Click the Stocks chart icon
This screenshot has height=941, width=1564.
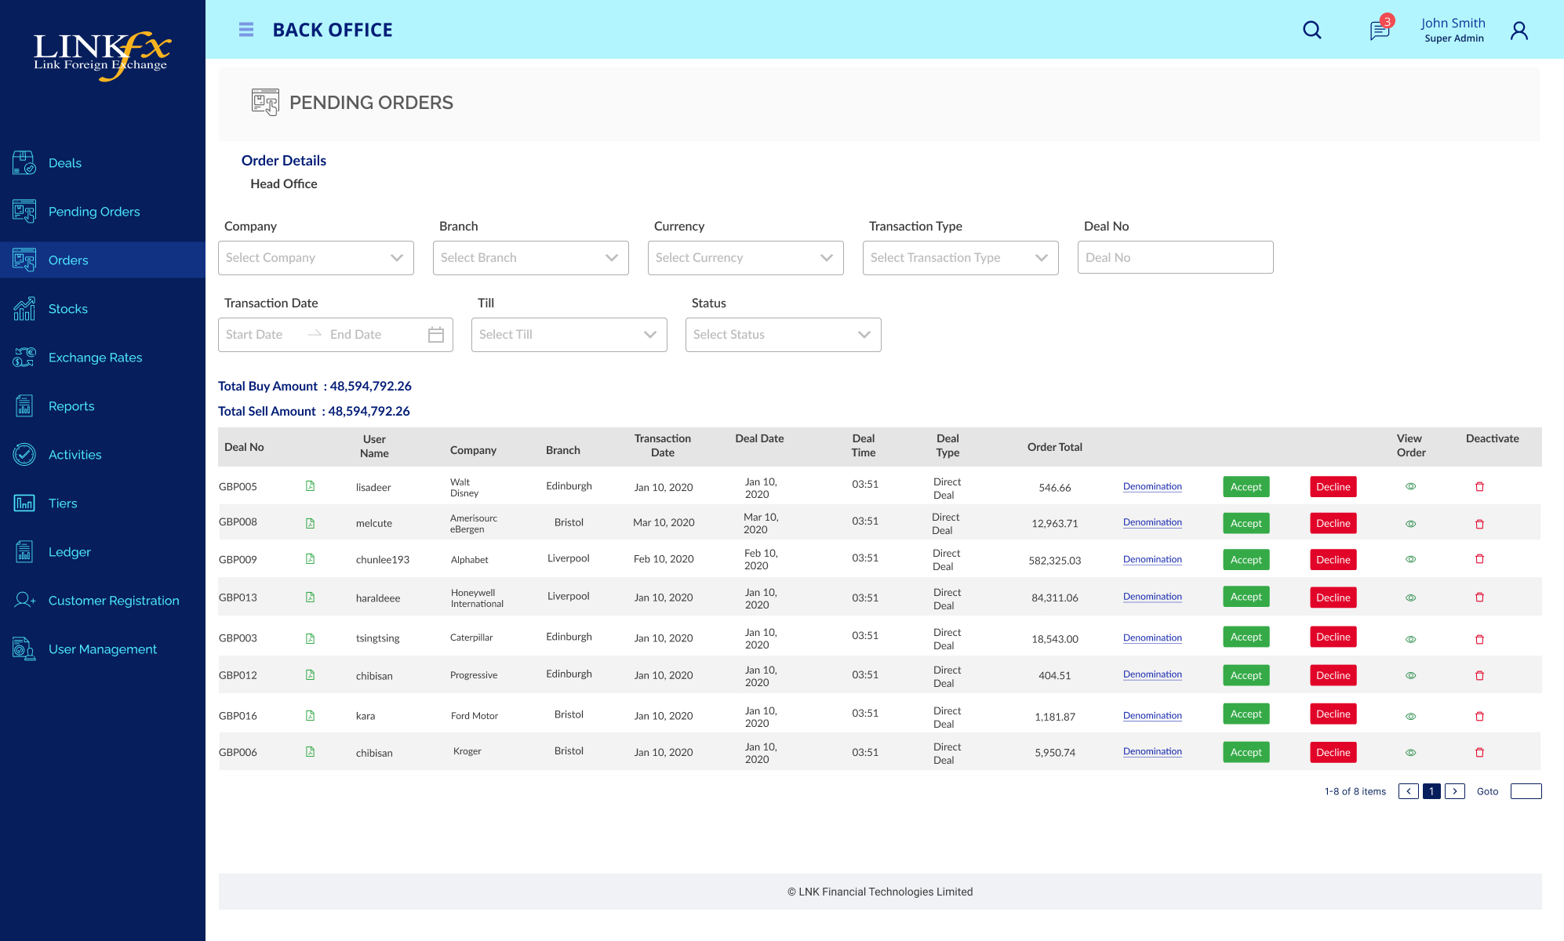tap(24, 309)
